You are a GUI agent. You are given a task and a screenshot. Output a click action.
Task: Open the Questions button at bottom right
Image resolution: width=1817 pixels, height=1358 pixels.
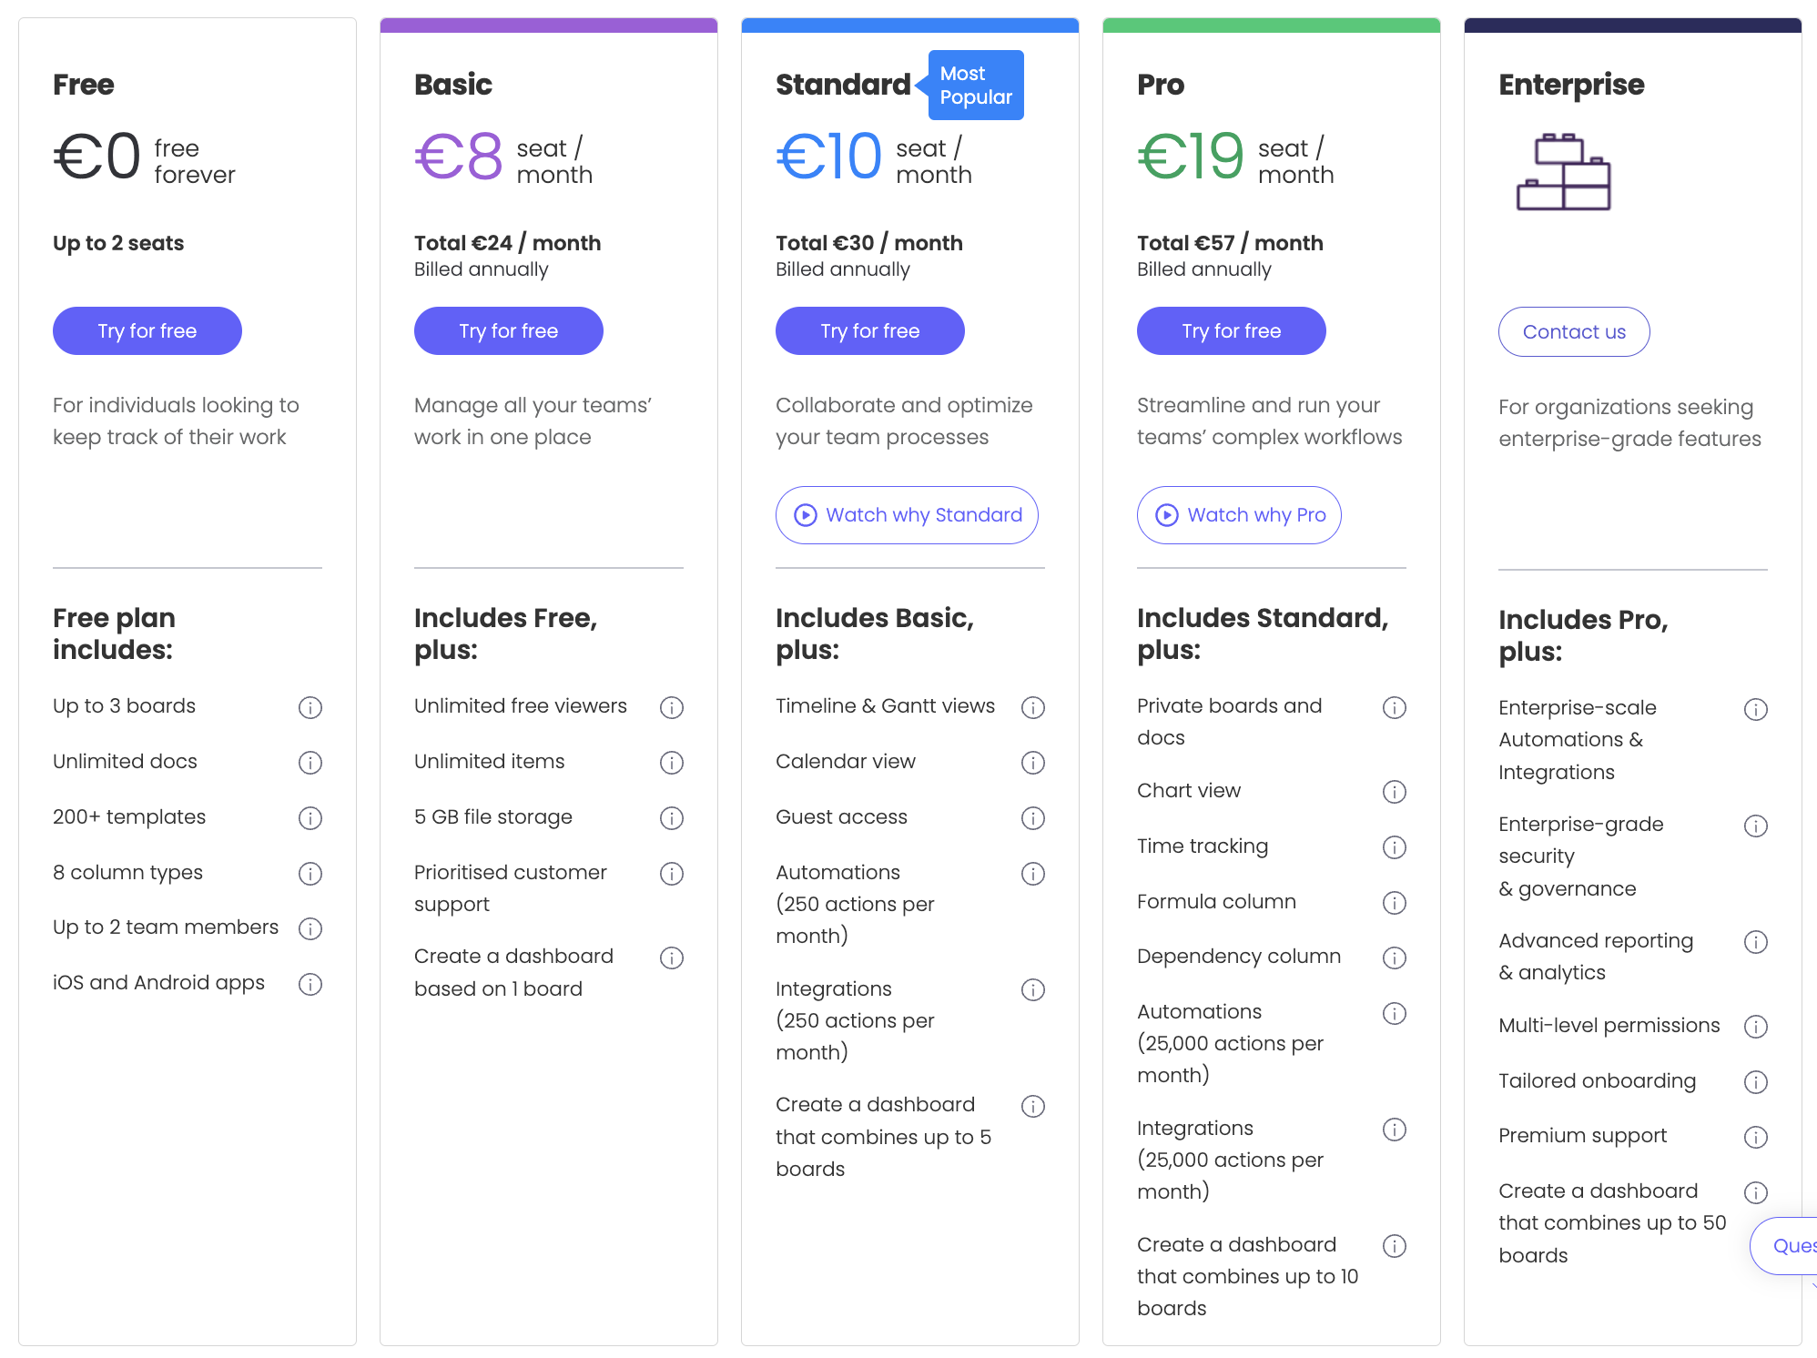(x=1795, y=1246)
